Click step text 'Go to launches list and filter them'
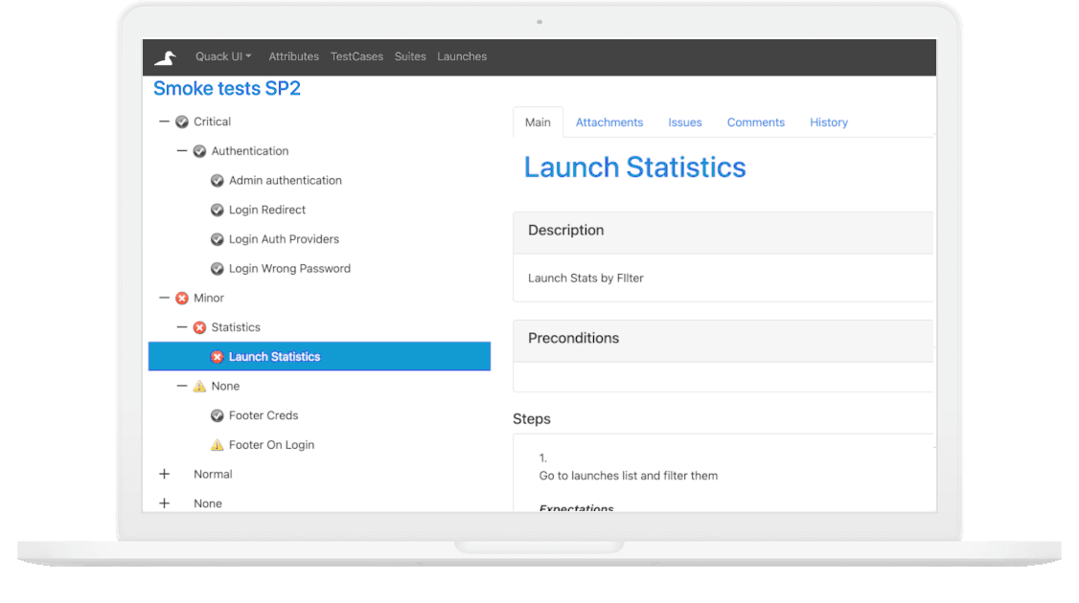 coord(629,476)
